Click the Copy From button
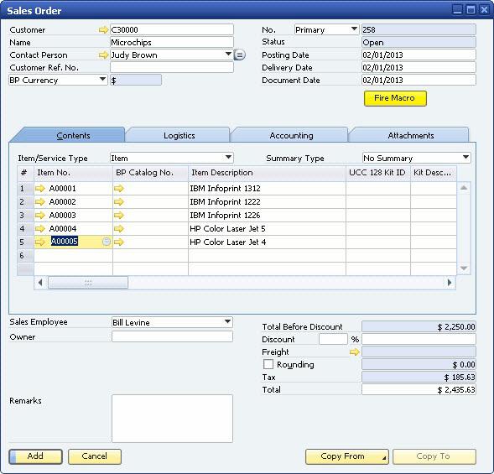 (347, 456)
